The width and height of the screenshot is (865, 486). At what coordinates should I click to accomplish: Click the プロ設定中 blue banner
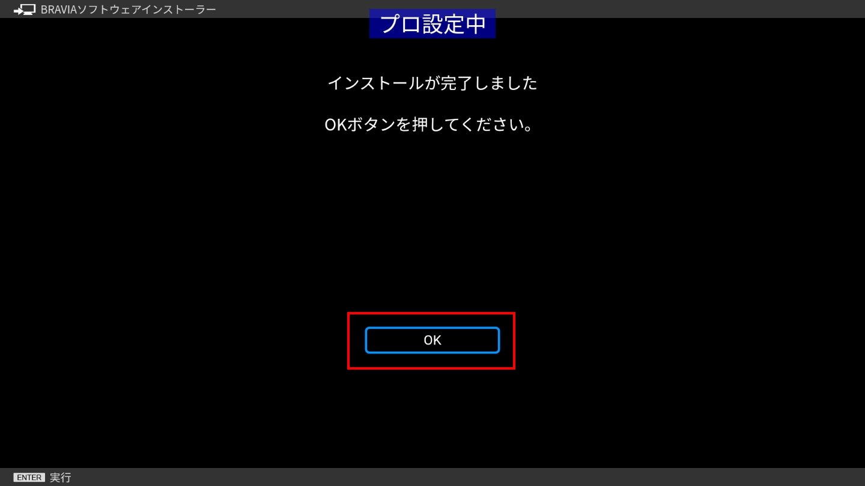[432, 24]
